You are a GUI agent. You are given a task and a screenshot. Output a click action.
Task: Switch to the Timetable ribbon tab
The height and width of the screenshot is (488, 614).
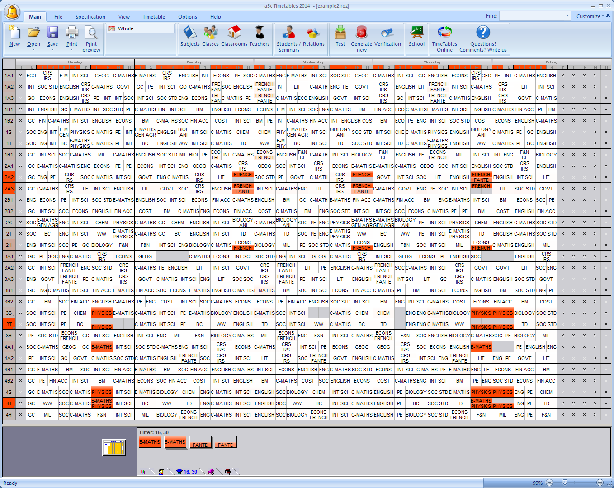click(154, 17)
